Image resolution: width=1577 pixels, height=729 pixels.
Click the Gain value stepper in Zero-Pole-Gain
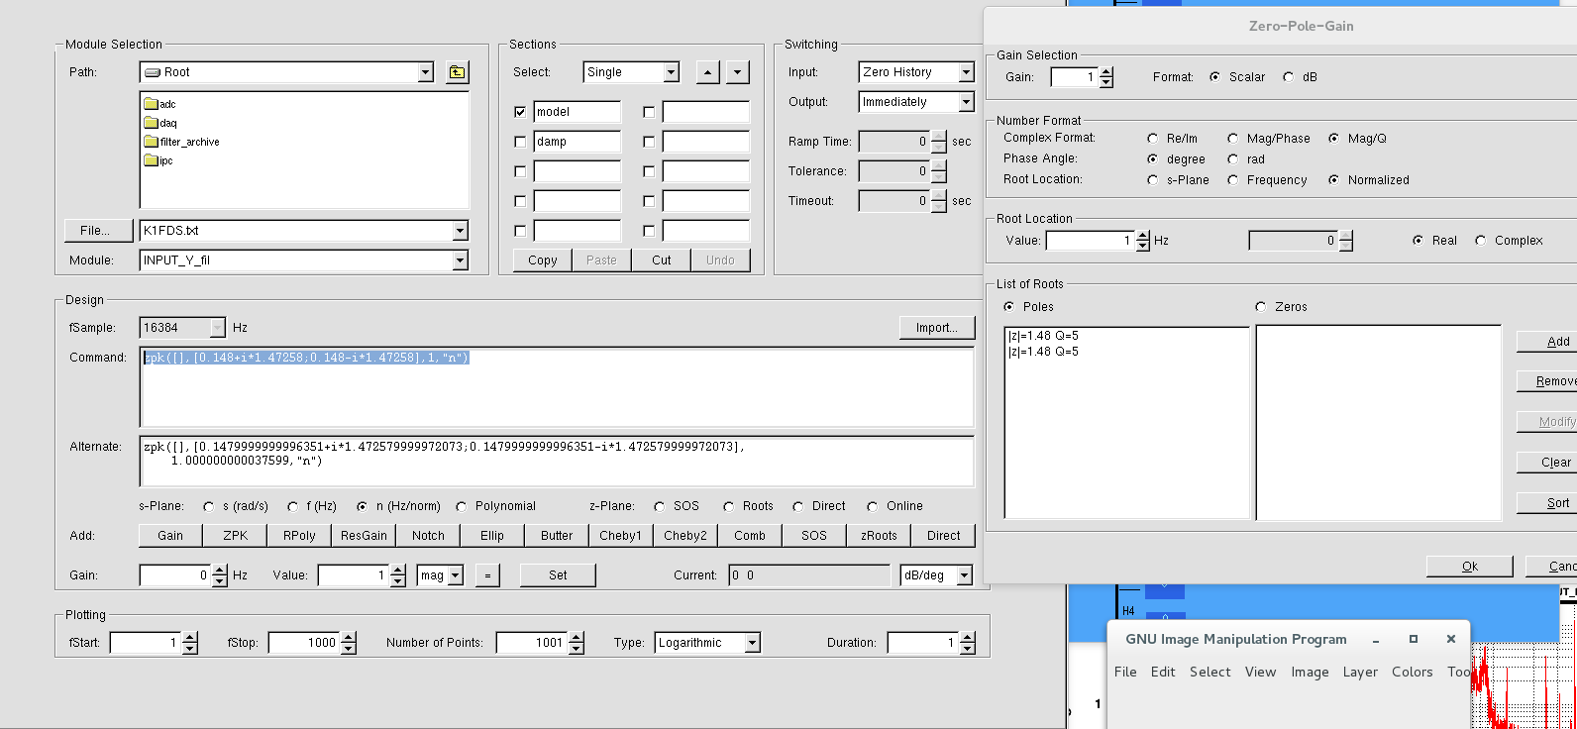pos(1106,77)
